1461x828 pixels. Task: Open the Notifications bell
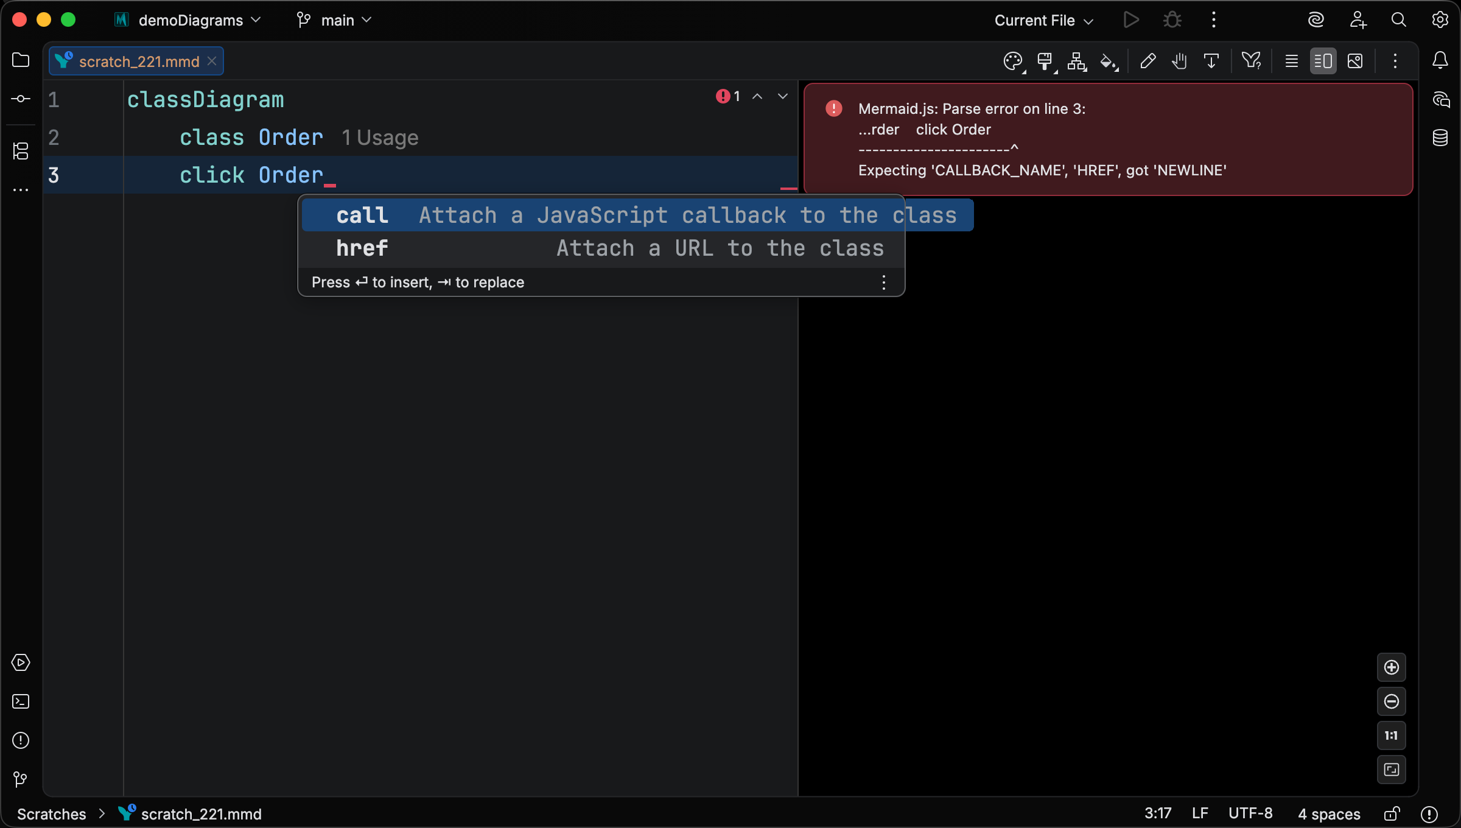click(1440, 60)
